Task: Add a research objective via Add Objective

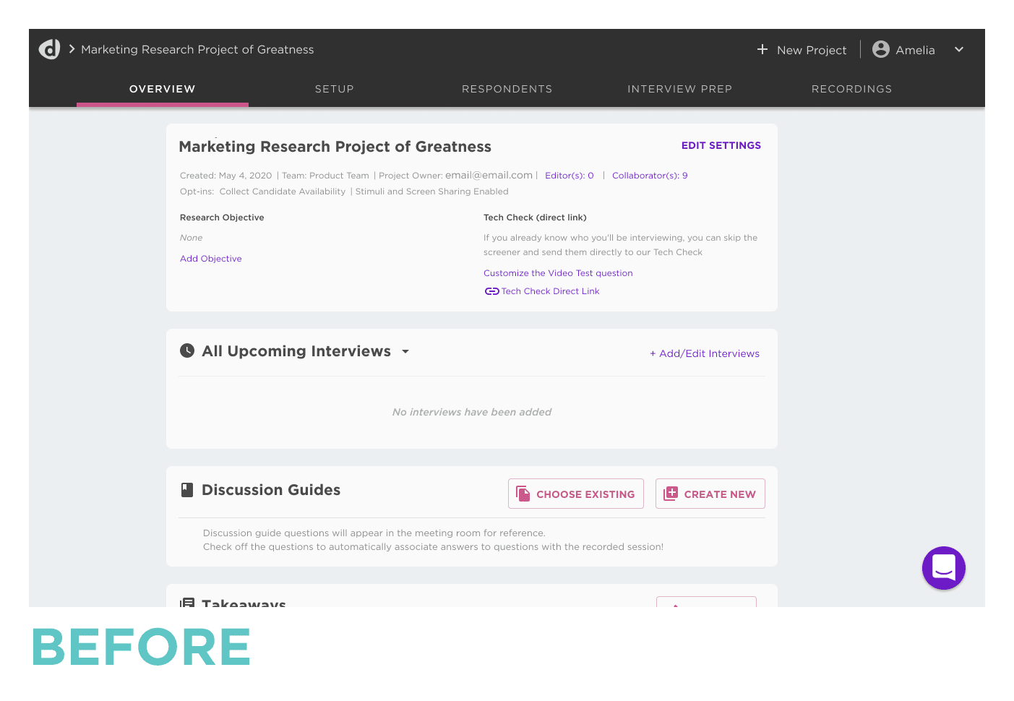Action: click(x=210, y=258)
